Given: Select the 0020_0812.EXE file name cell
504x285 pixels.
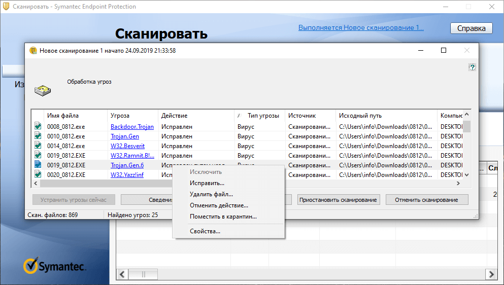Looking at the screenshot, I should point(66,175).
